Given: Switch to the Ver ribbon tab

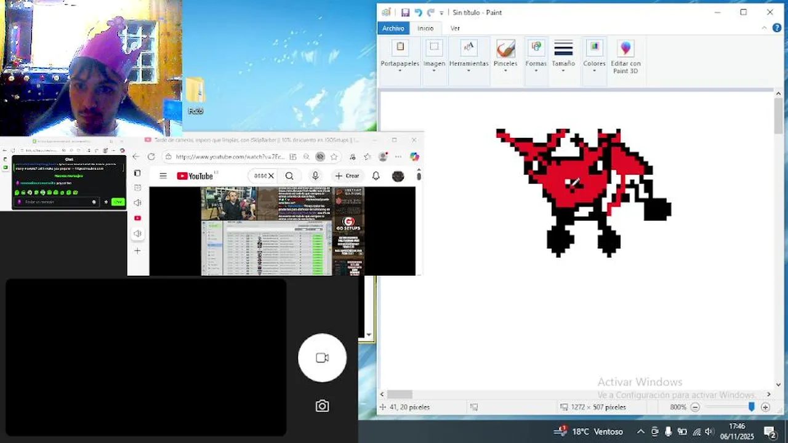Looking at the screenshot, I should point(455,28).
